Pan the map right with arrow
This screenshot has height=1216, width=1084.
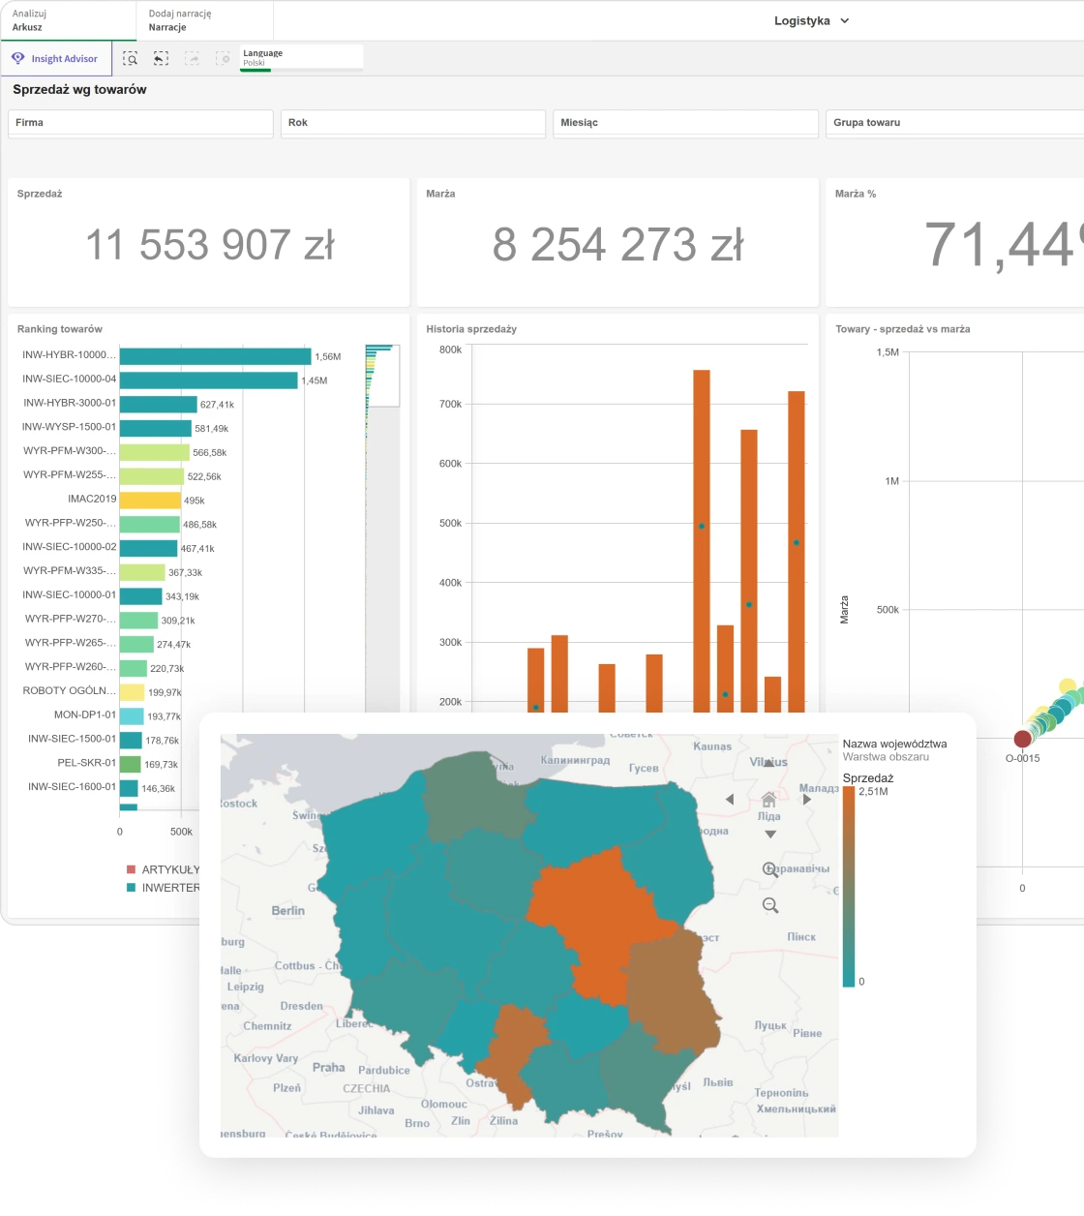click(807, 800)
